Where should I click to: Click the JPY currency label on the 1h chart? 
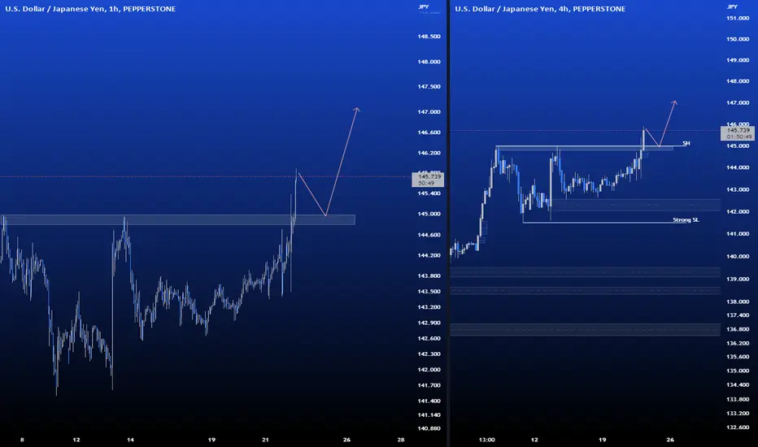point(424,7)
